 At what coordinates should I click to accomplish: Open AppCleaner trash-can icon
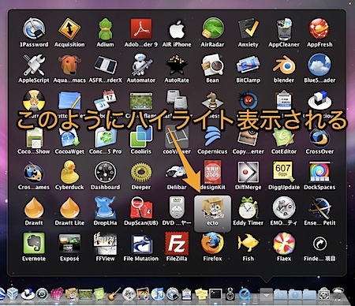pos(284,28)
